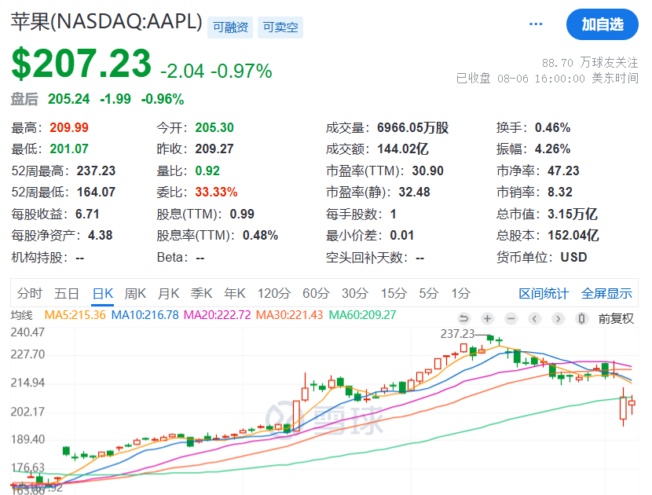Open 区间统计 range statistics

[x=543, y=294]
